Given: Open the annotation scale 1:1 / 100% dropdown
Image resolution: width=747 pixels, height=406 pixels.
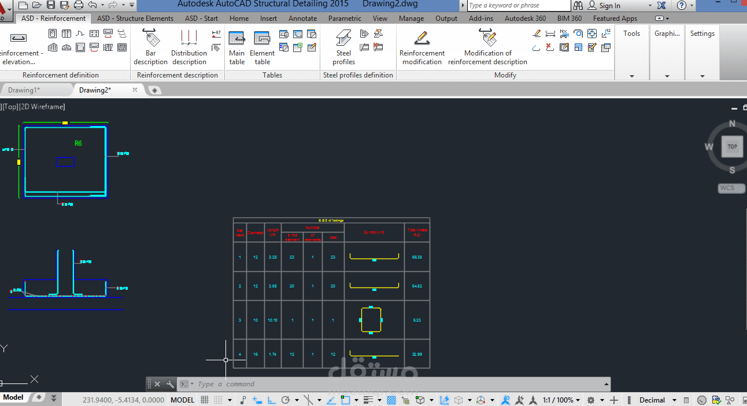Looking at the screenshot, I should coord(561,400).
